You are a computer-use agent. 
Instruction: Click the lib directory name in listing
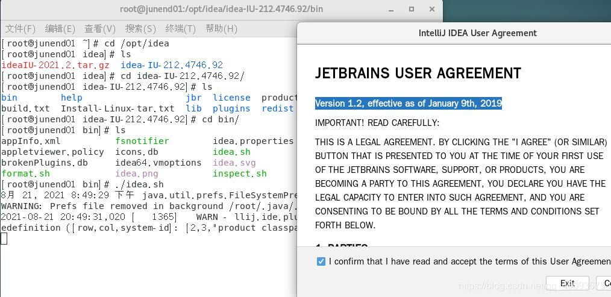point(193,108)
